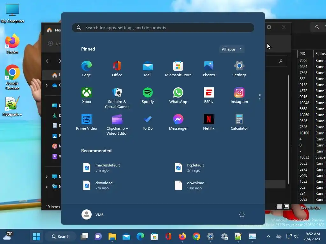
Task: Open the My Computer desktop icon
Action: 12,13
